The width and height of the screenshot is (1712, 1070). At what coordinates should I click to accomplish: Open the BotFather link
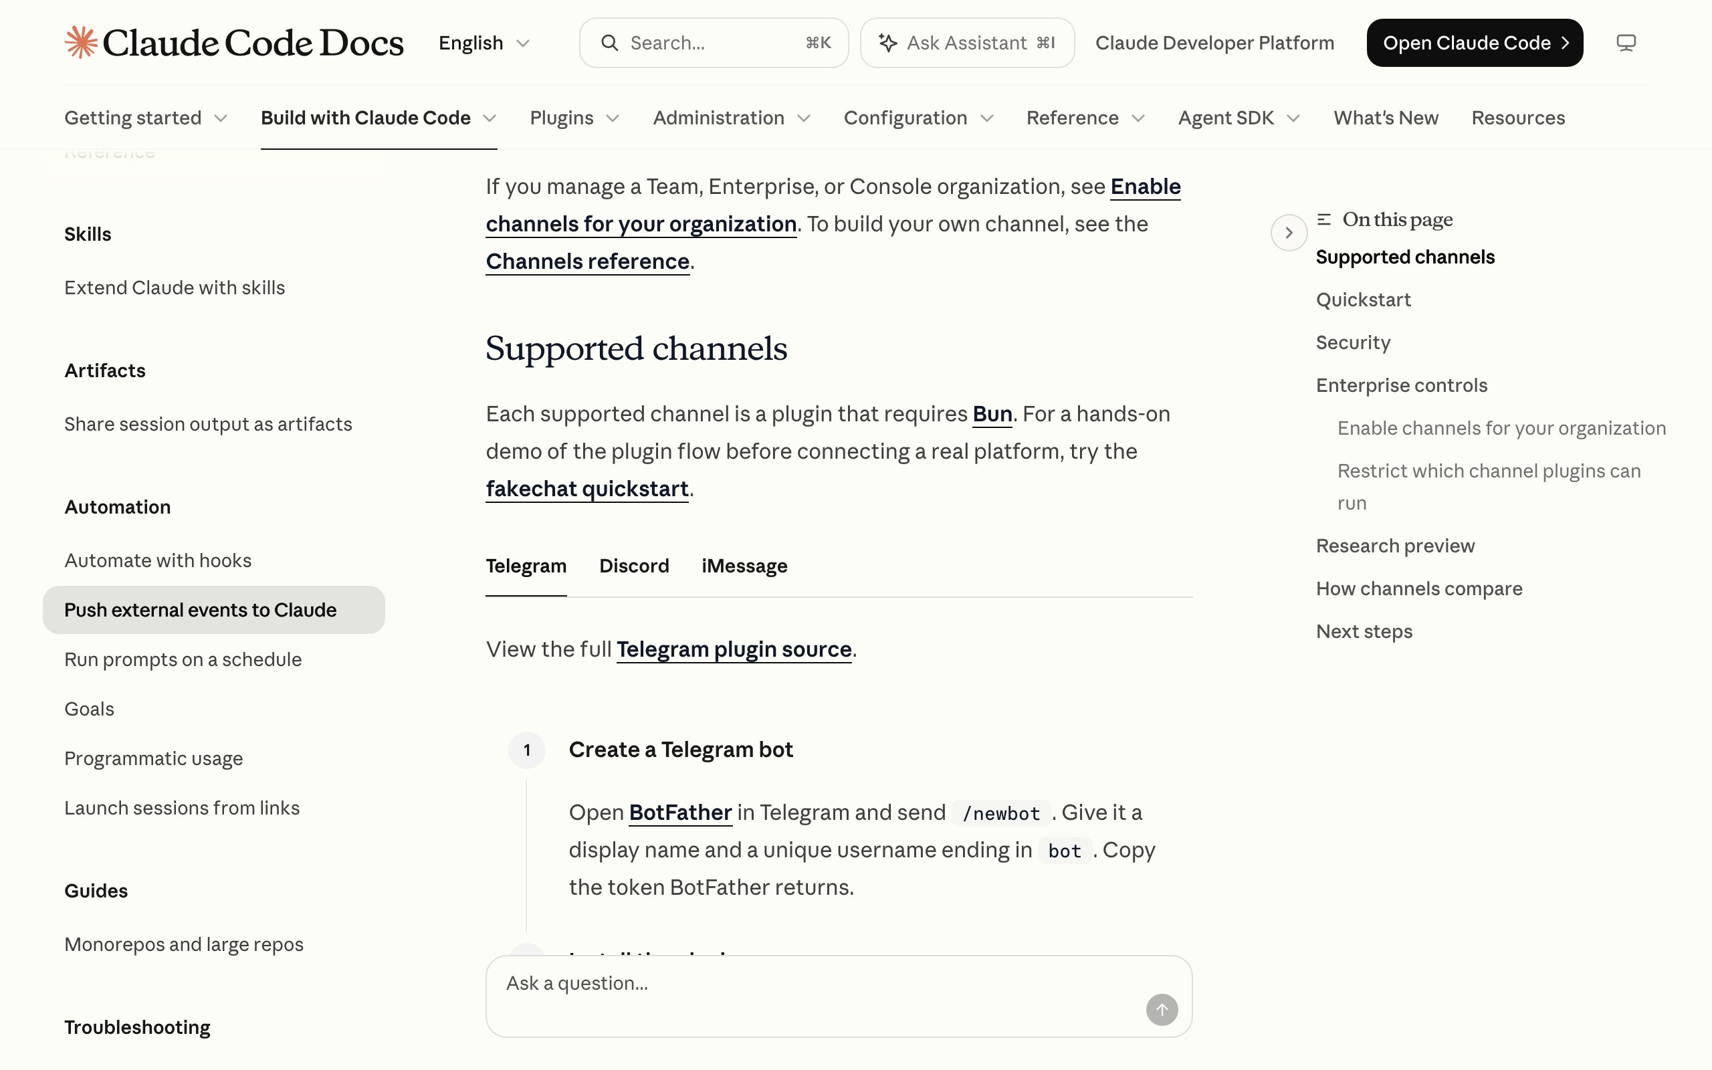pyautogui.click(x=680, y=813)
